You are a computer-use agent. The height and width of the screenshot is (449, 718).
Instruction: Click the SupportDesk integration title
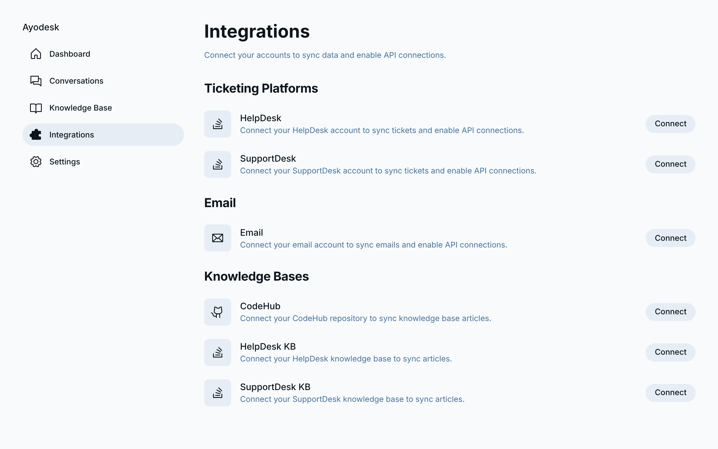[268, 159]
